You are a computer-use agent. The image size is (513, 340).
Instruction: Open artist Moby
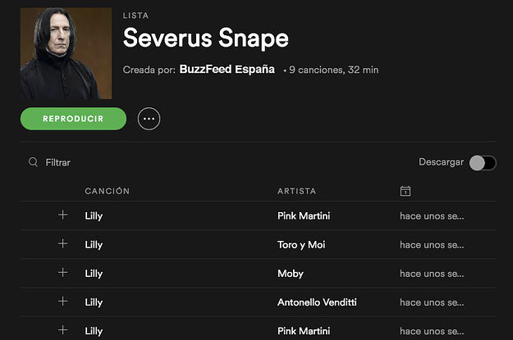[x=291, y=273]
